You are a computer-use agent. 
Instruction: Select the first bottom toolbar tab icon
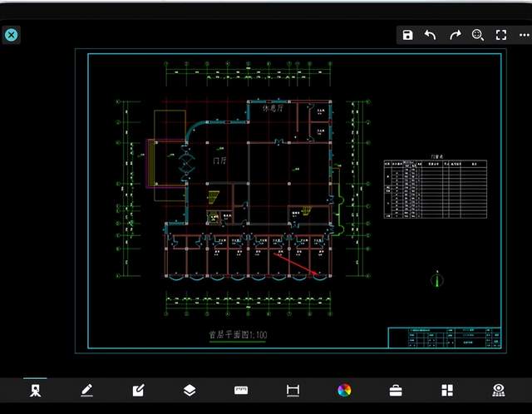point(35,391)
